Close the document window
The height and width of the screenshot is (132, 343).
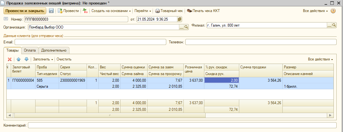pos(339,3)
